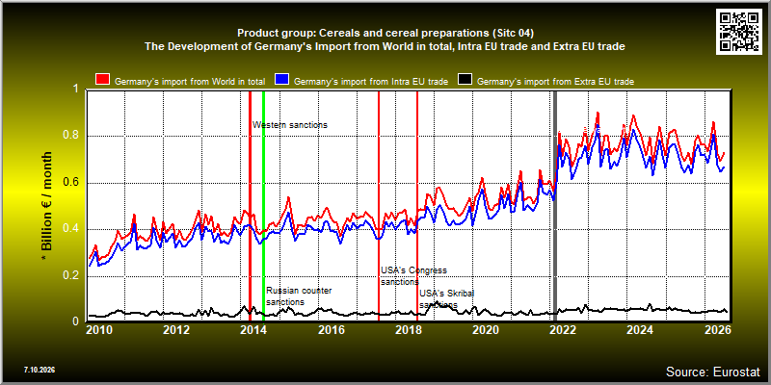Click the "Western sanctions" annotation
Image resolution: width=771 pixels, height=385 pixels.
coord(290,125)
